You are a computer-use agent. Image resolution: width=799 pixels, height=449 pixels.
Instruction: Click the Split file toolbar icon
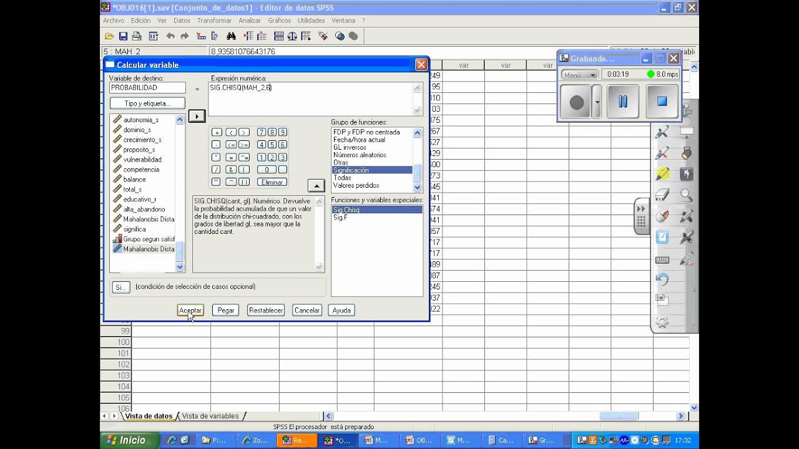tap(278, 36)
